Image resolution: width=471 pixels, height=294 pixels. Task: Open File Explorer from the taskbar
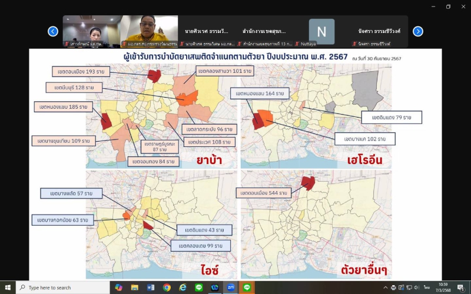point(135,288)
